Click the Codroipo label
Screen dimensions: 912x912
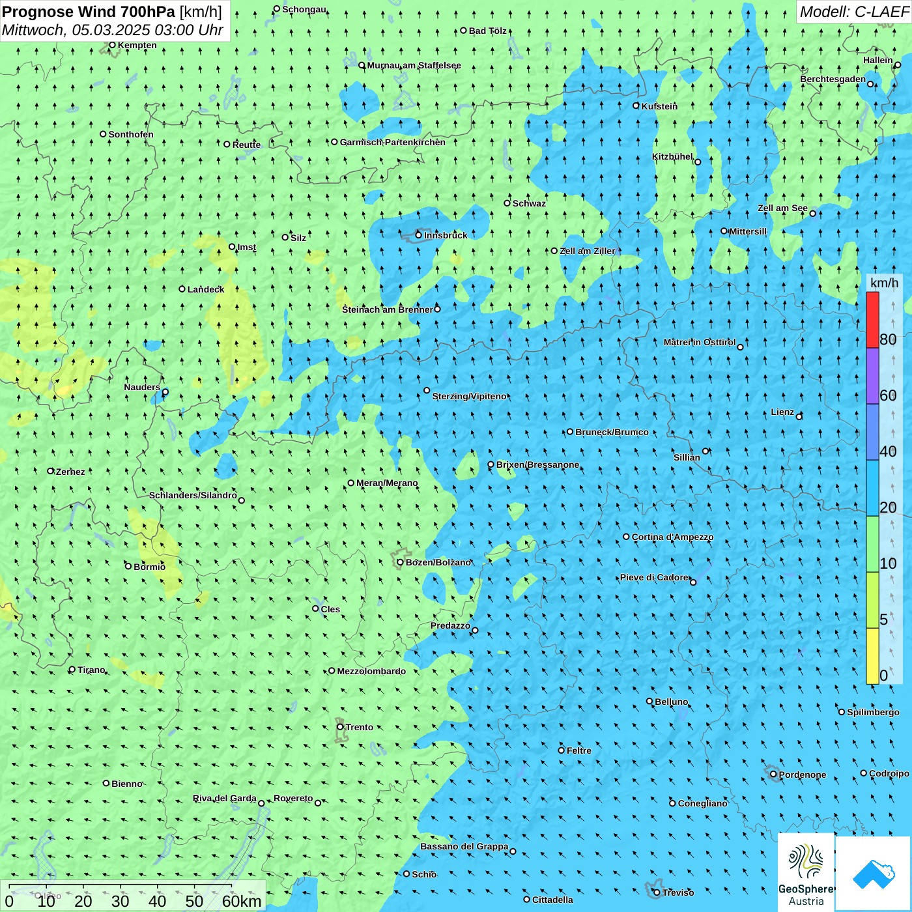click(889, 773)
